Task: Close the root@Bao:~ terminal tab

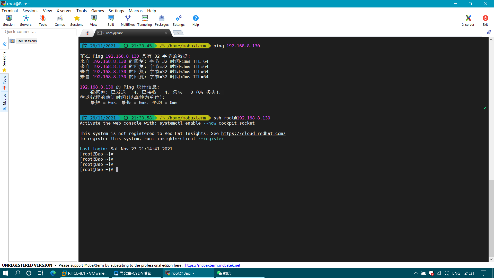Action: pyautogui.click(x=166, y=33)
